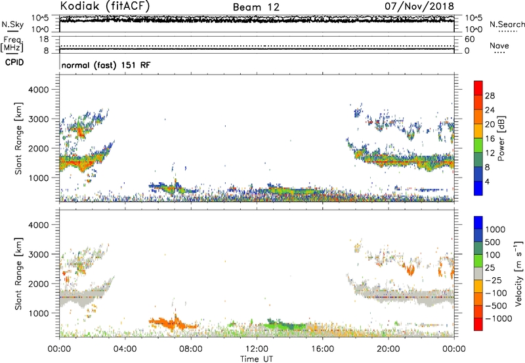The height and width of the screenshot is (363, 525).
Task: Click the Time UT axis title
Action: (x=257, y=359)
